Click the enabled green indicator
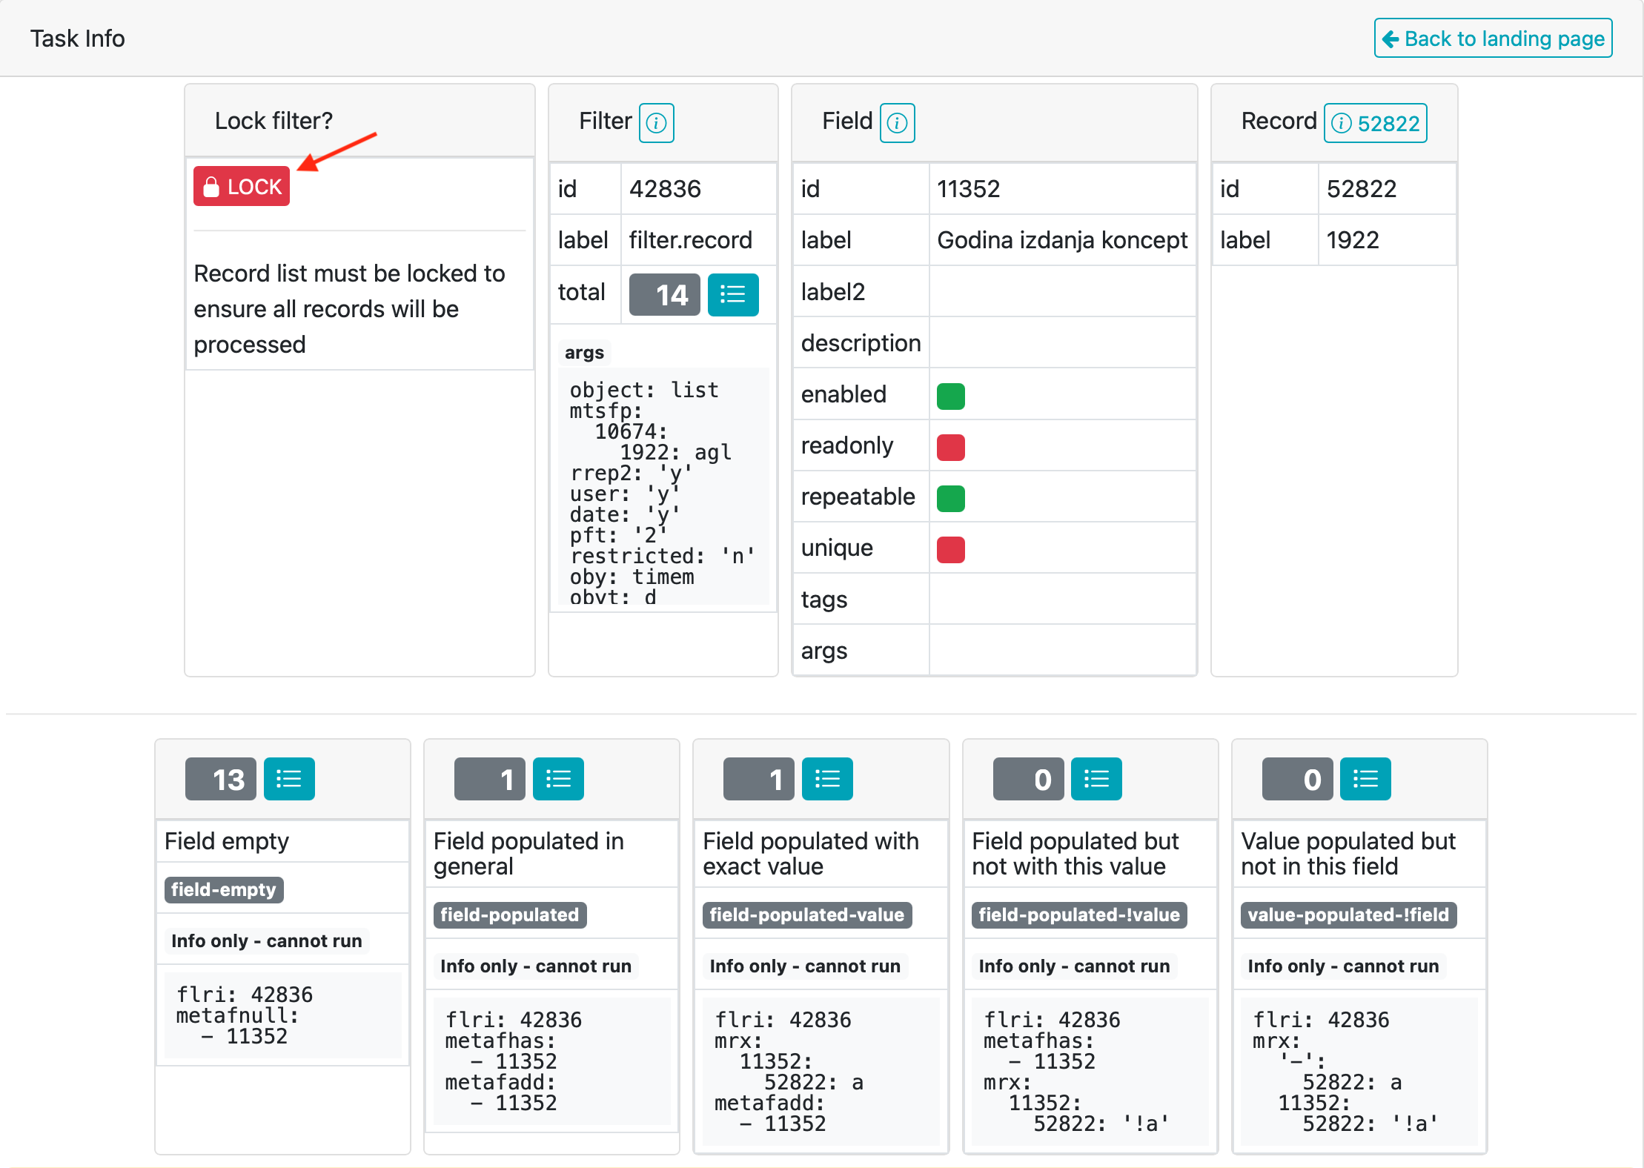 pyautogui.click(x=951, y=396)
